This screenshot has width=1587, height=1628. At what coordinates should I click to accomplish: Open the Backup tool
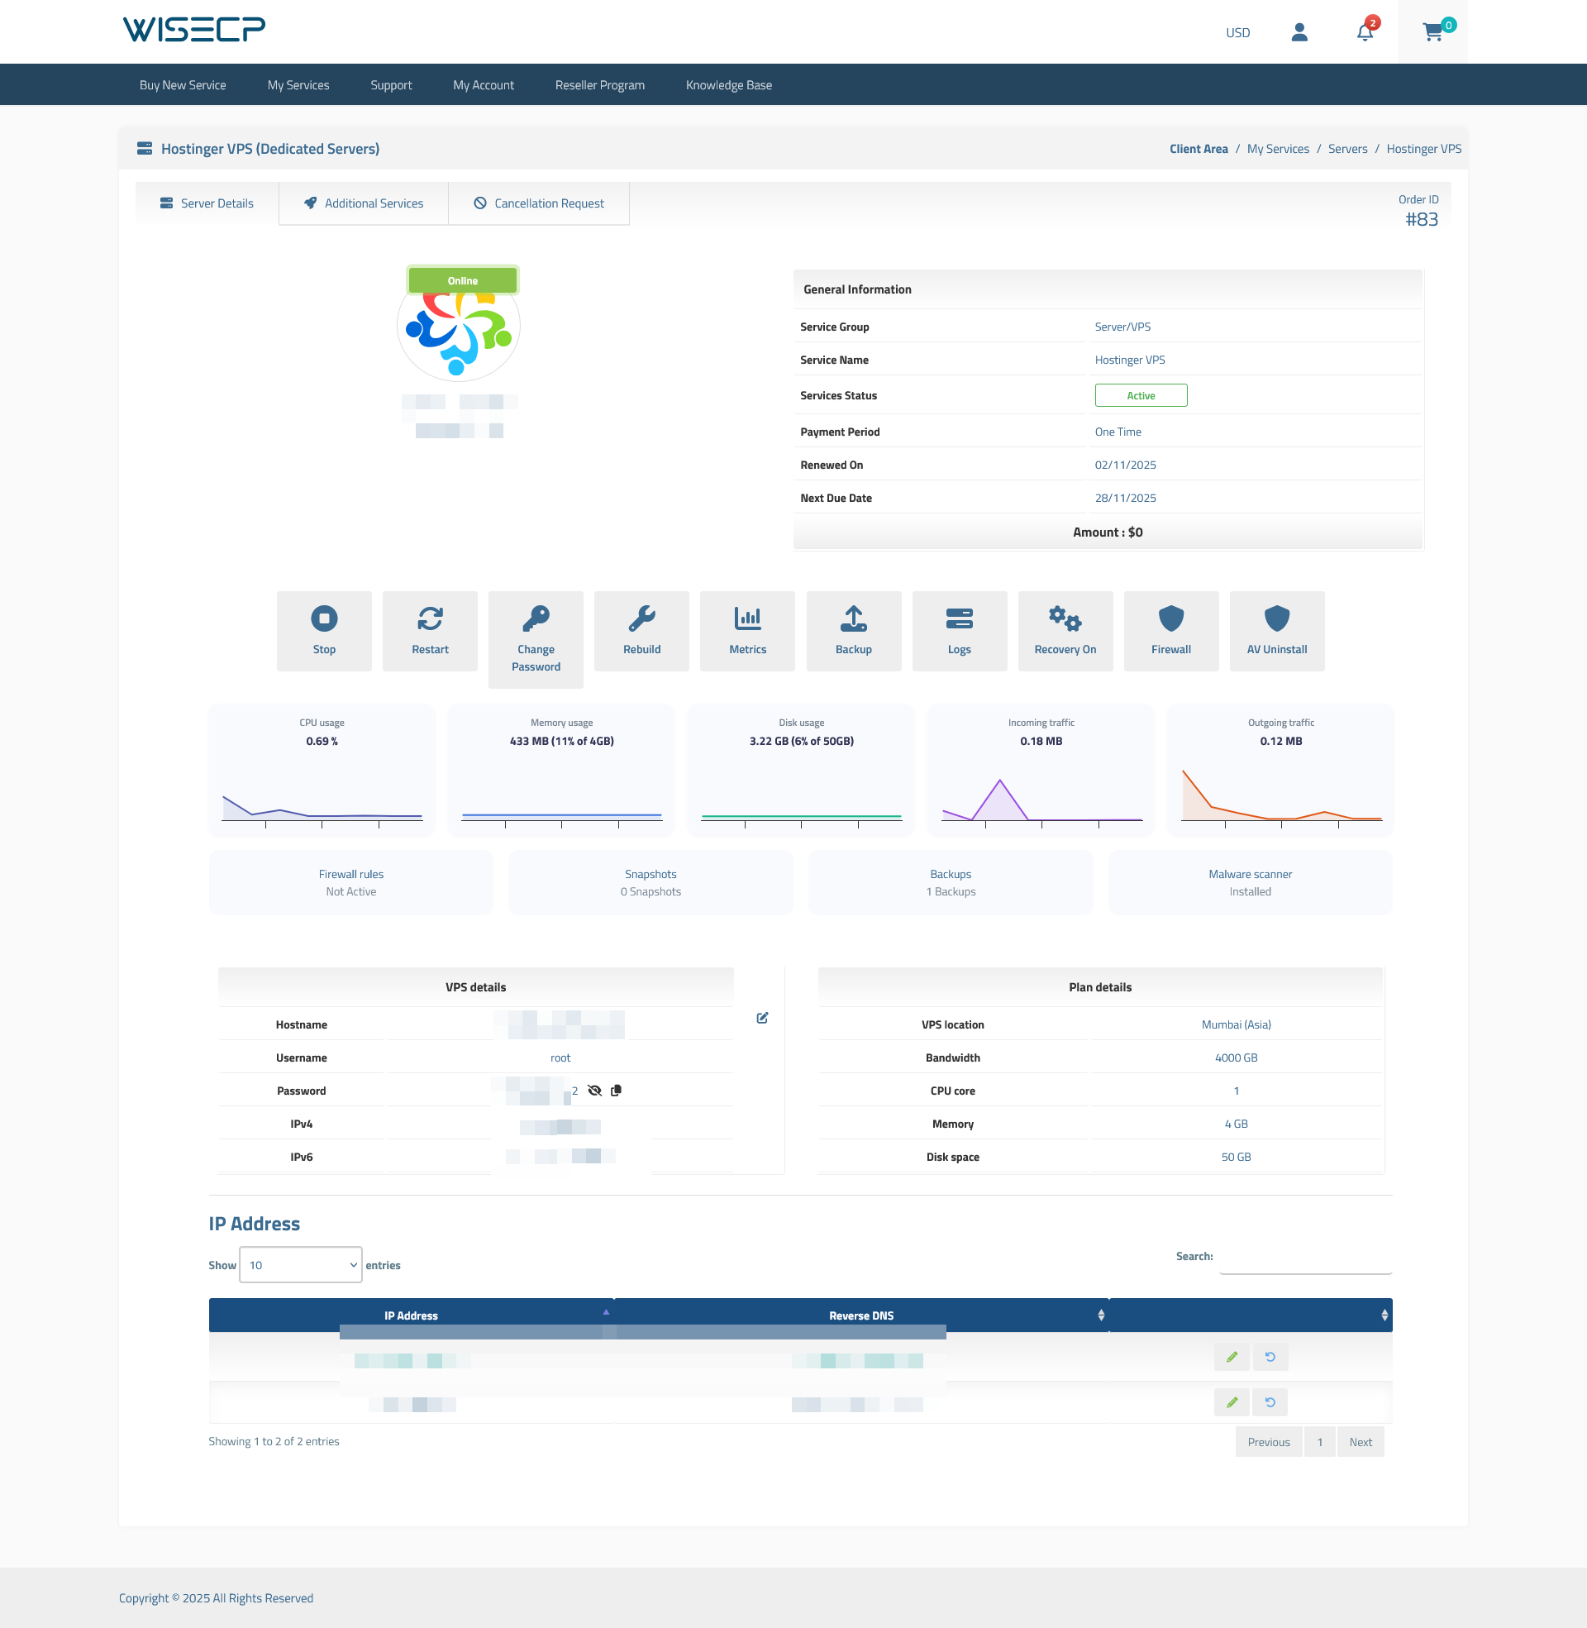click(x=853, y=631)
